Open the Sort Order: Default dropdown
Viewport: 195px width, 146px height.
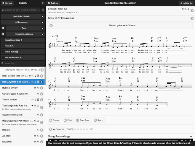point(23,16)
